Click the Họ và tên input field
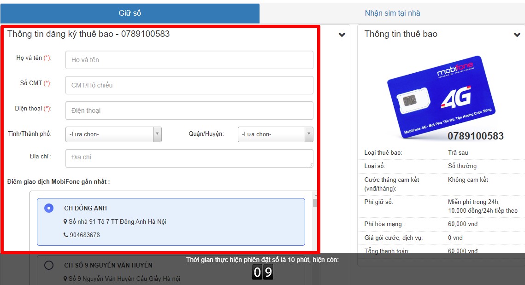 coord(189,60)
